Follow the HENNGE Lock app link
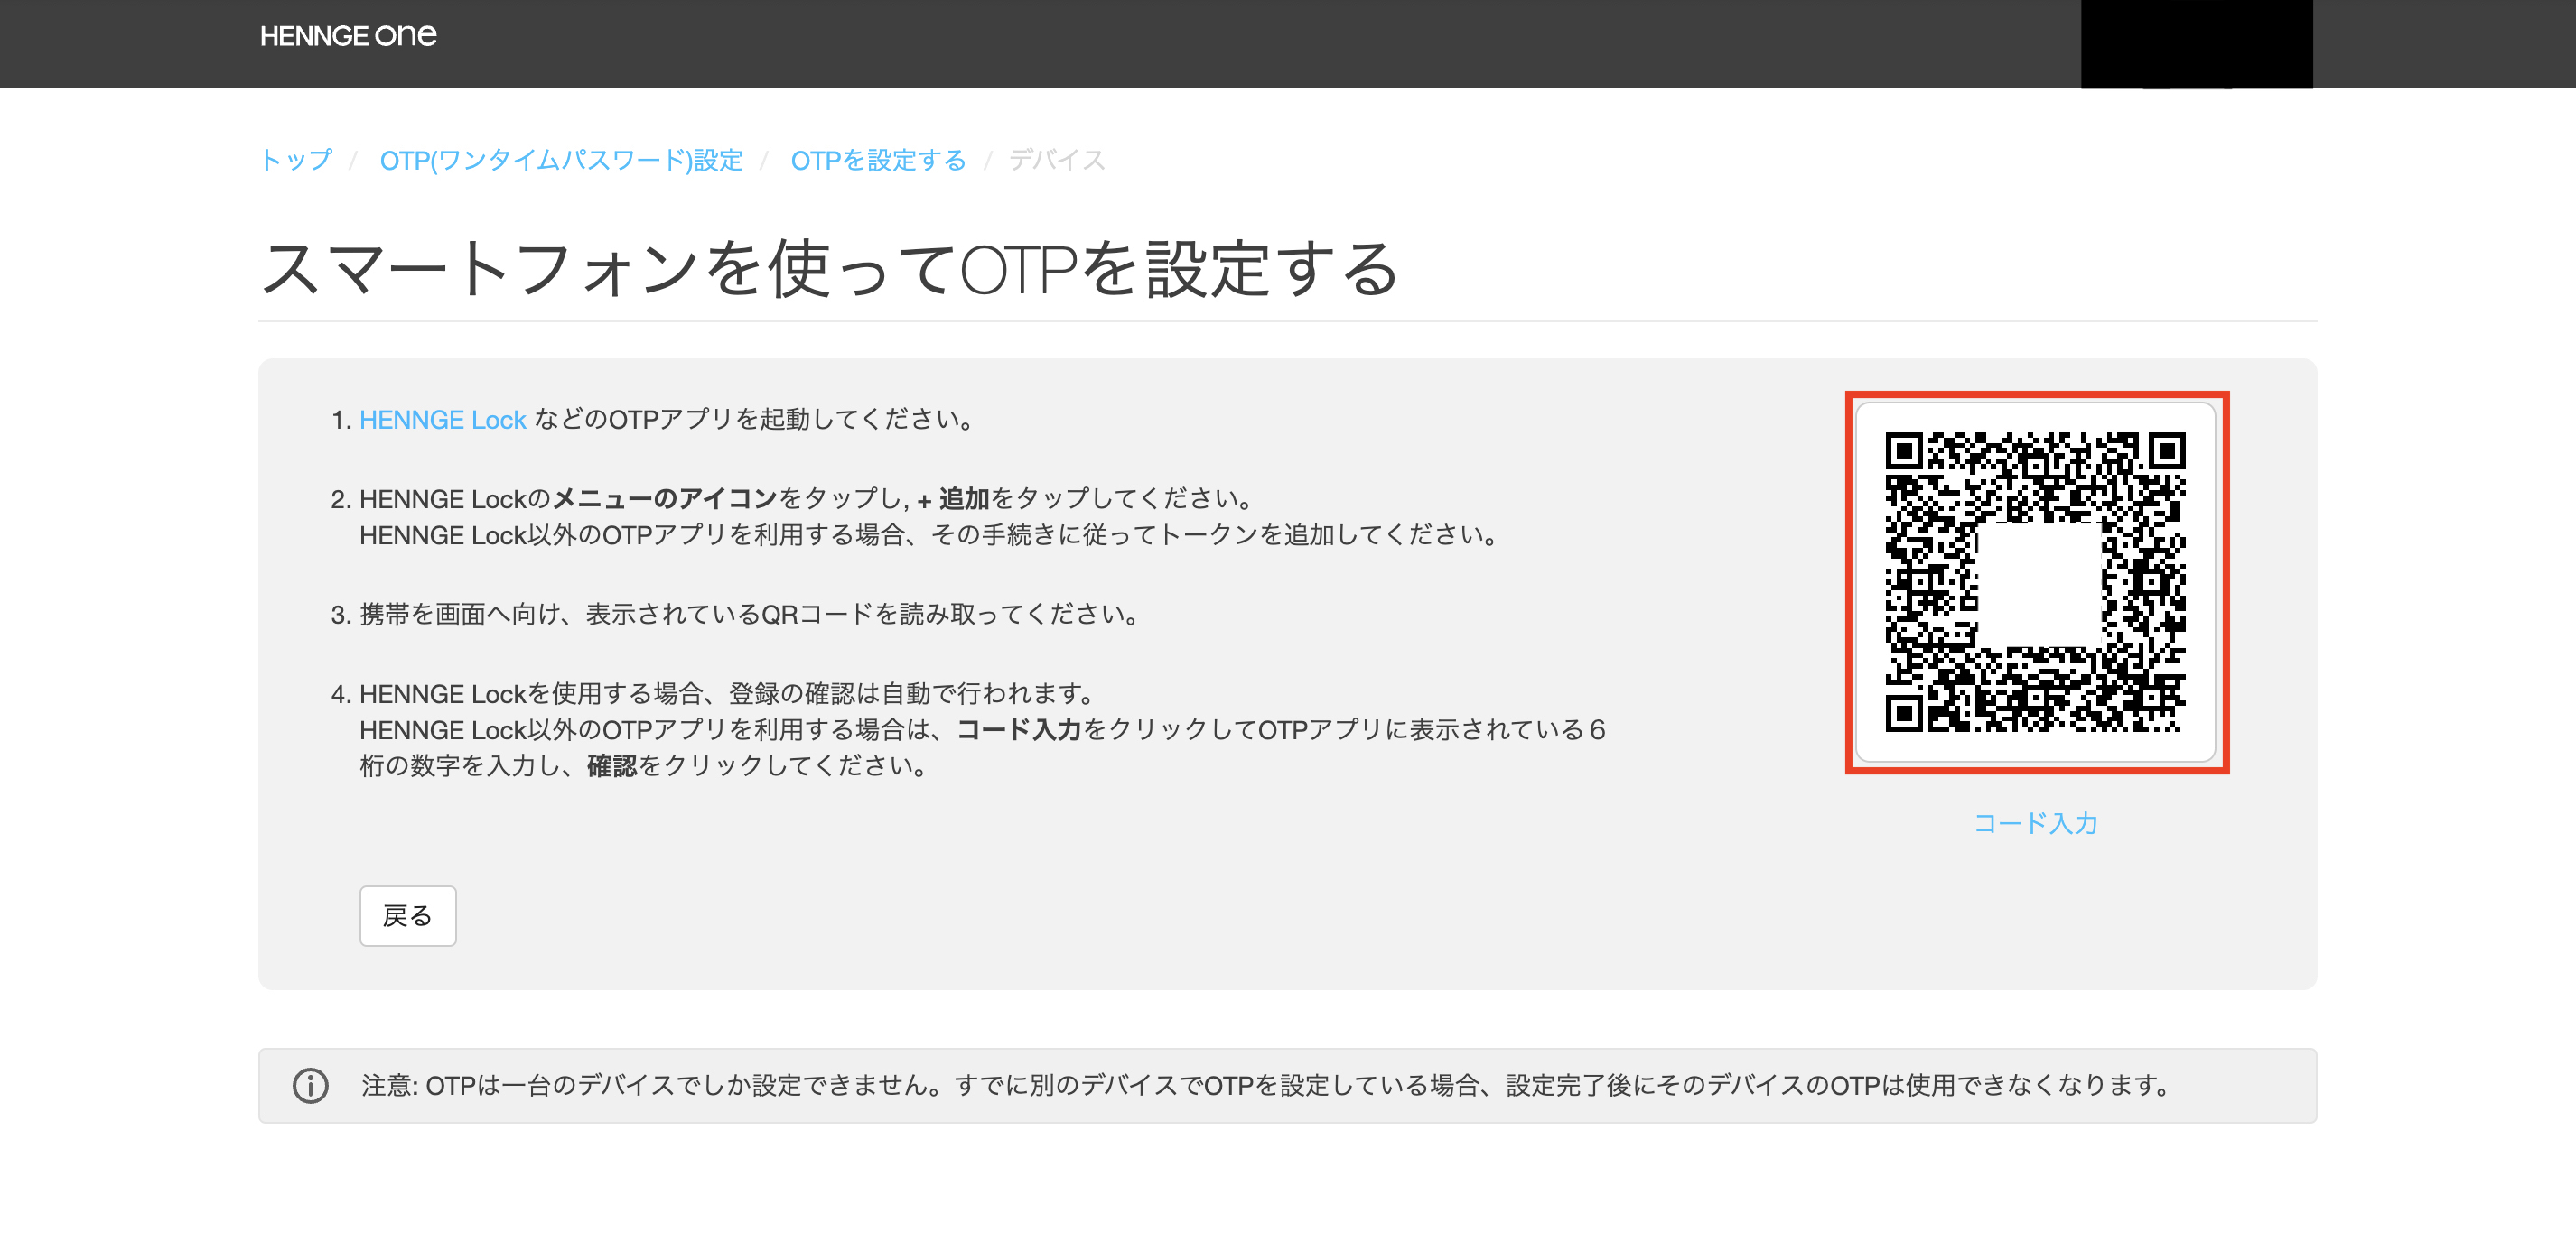The image size is (2576, 1260). pyautogui.click(x=442, y=420)
